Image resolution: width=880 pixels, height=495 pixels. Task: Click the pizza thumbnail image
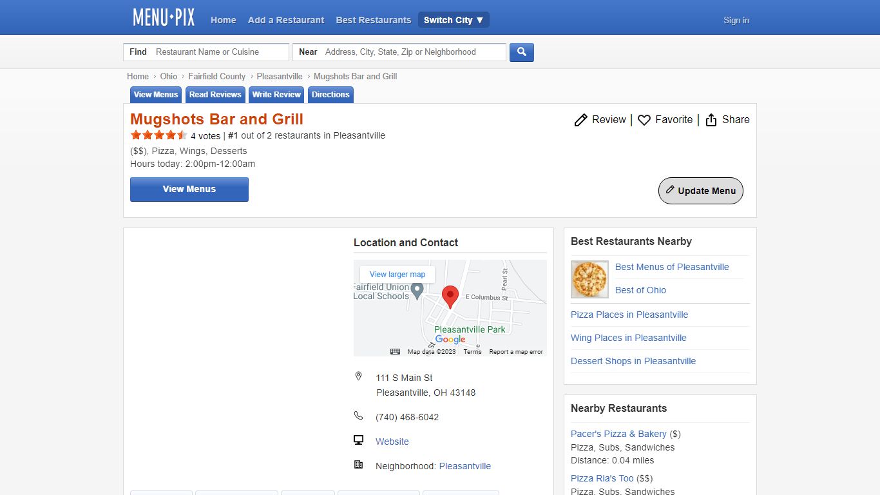point(589,279)
